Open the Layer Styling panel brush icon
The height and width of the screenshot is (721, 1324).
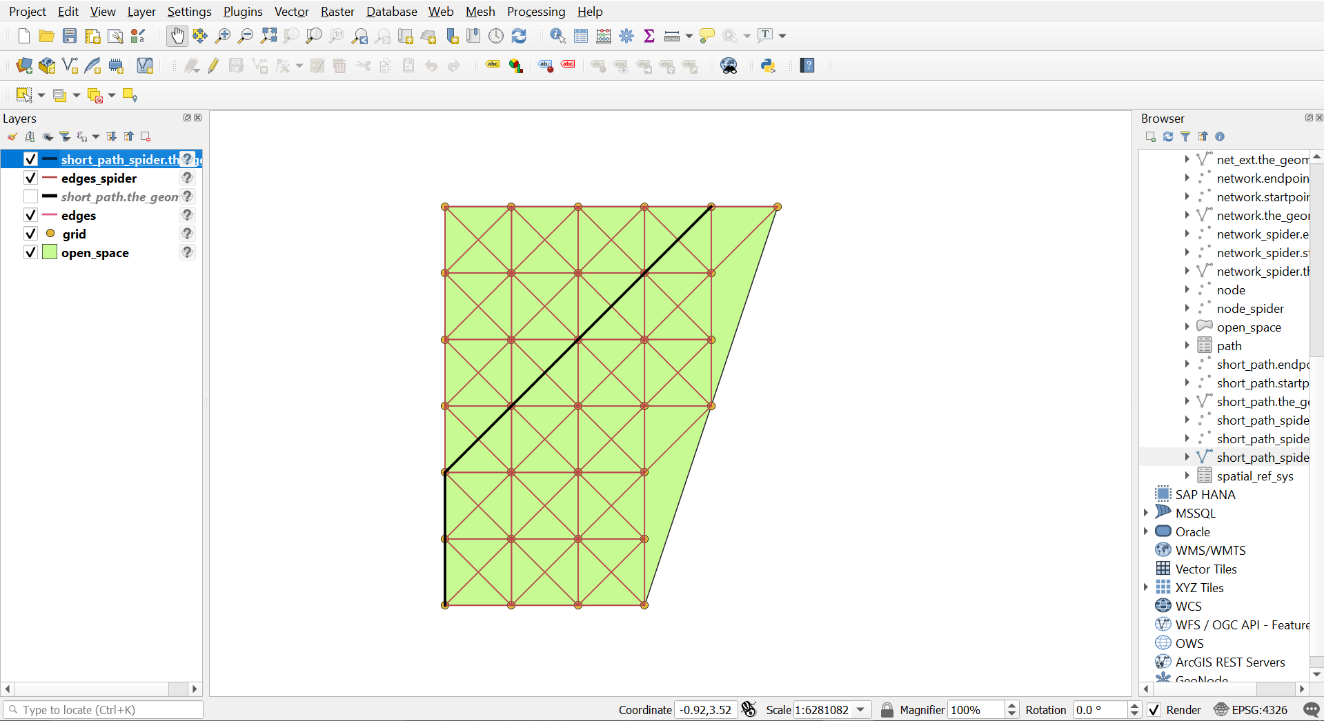pyautogui.click(x=12, y=136)
